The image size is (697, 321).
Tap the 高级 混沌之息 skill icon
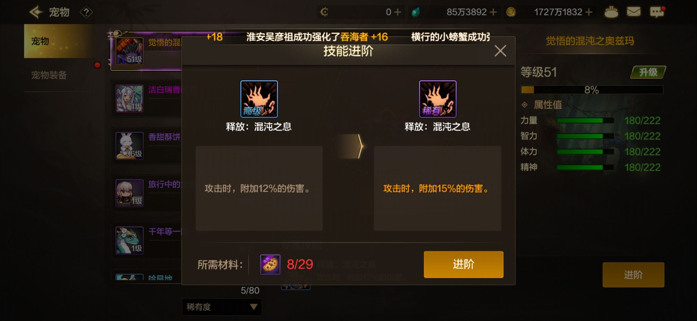259,99
